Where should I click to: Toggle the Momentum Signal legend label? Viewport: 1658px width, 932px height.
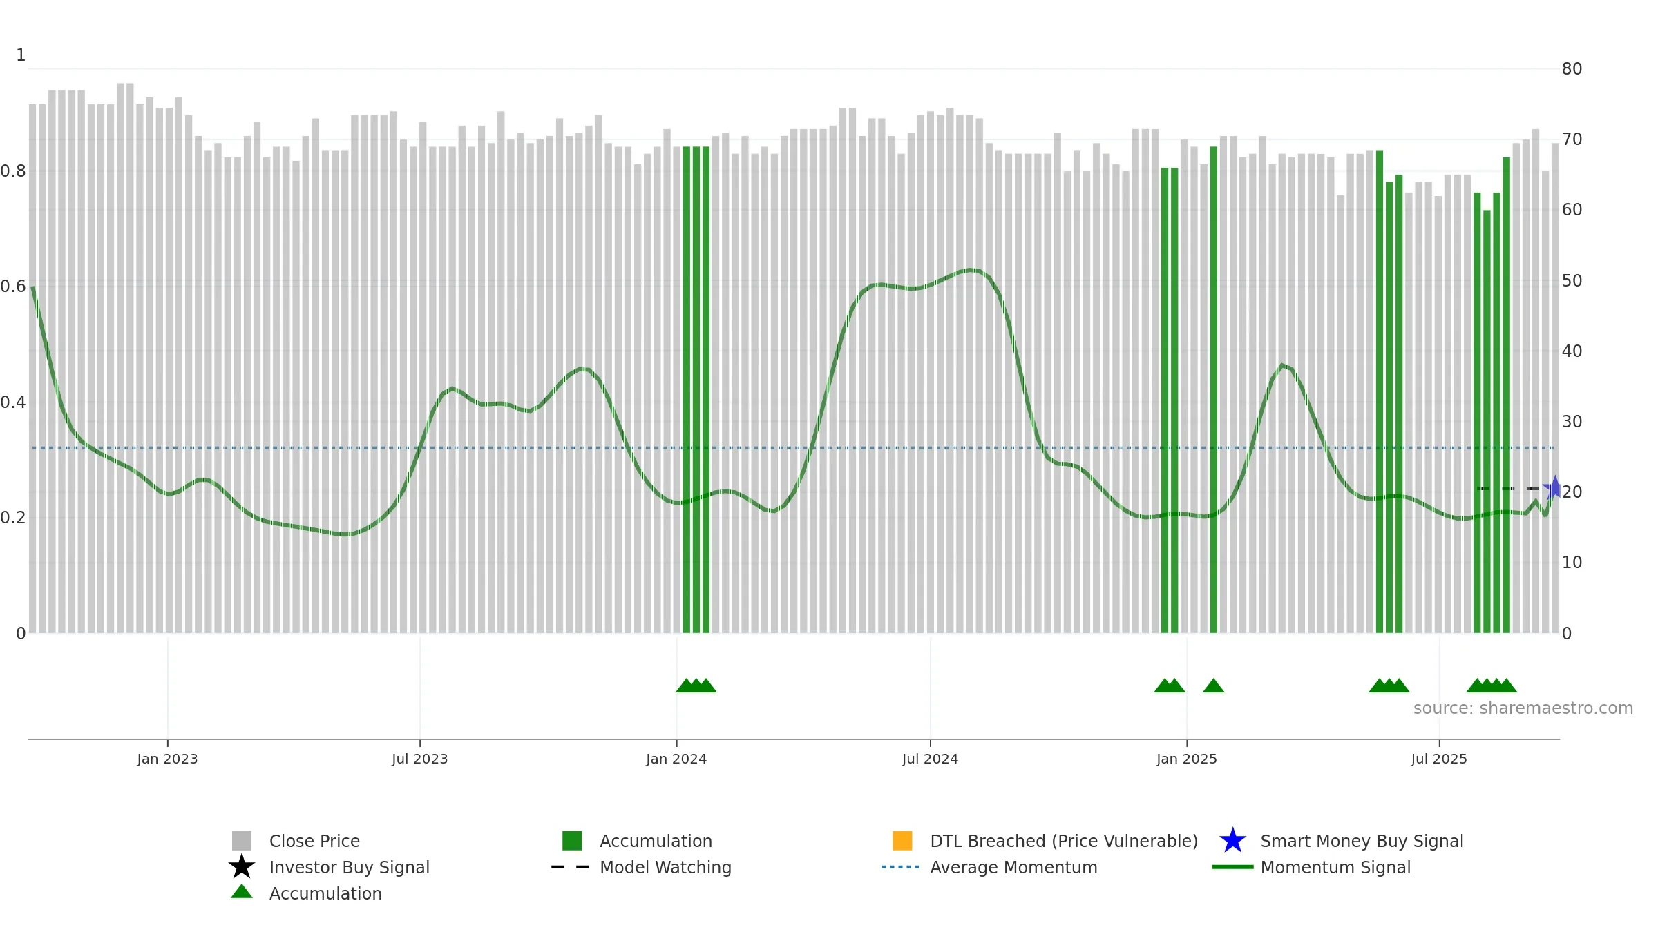coord(1335,867)
